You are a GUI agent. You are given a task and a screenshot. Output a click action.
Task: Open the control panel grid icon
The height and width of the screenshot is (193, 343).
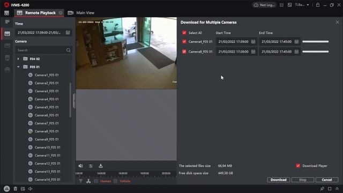[x=6, y=13]
